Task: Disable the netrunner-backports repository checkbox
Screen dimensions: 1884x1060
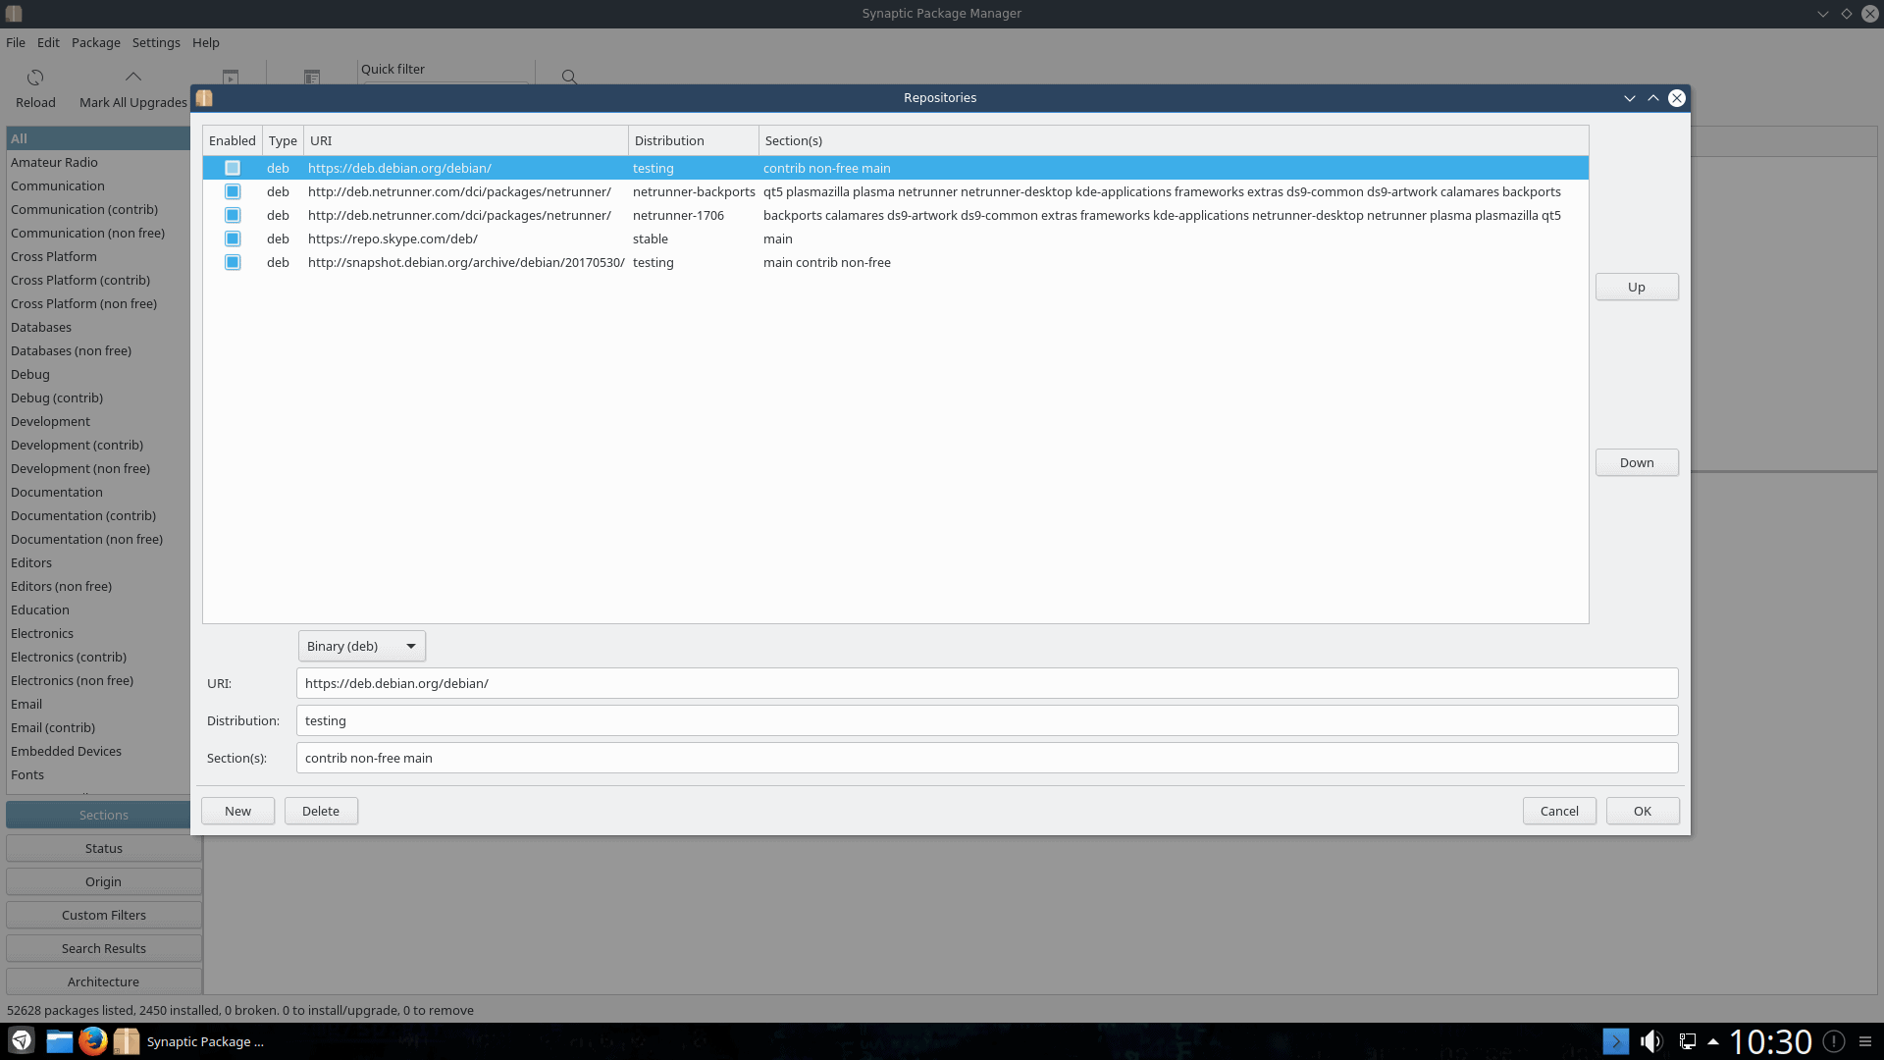Action: tap(233, 191)
